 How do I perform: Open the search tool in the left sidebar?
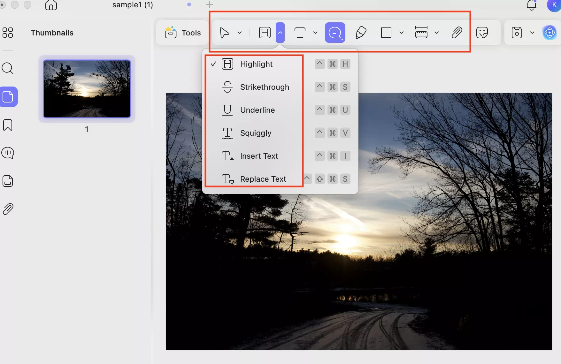click(x=7, y=68)
